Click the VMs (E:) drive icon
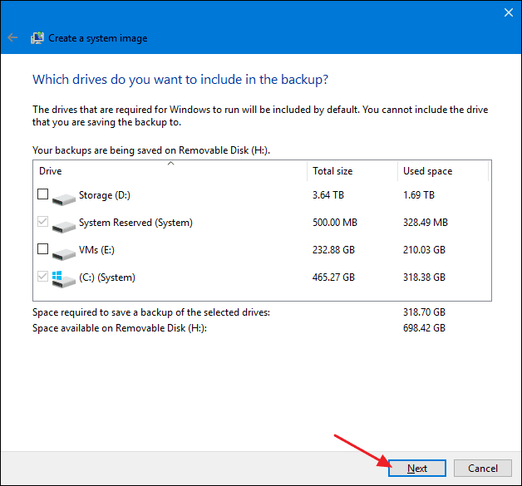The height and width of the screenshot is (486, 522). [63, 254]
